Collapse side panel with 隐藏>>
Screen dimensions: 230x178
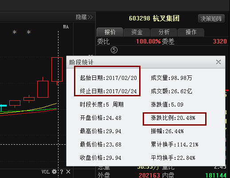[84, 17]
